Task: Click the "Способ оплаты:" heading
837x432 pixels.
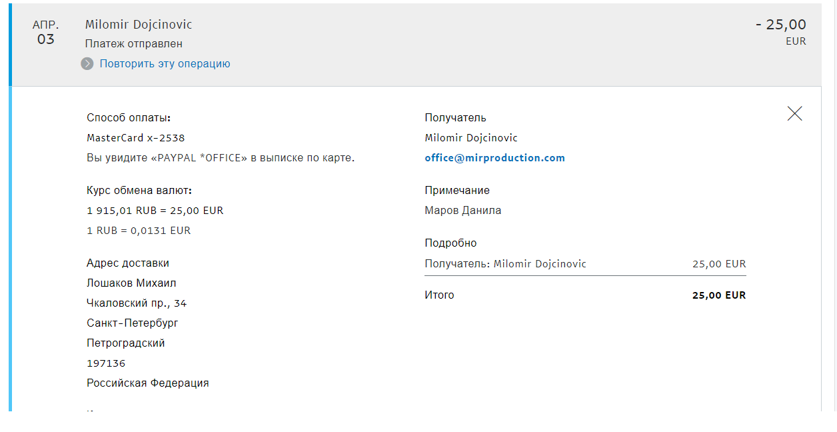Action: (x=129, y=118)
